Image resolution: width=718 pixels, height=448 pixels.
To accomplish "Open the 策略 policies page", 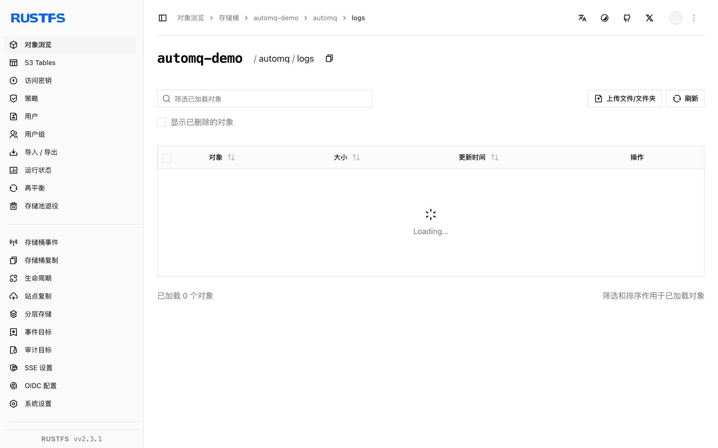I will click(x=70, y=99).
